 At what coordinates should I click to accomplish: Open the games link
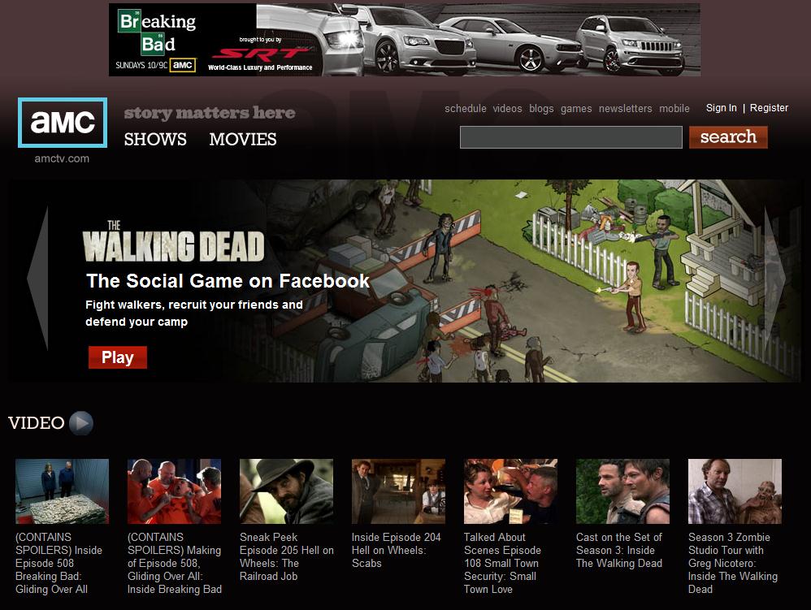pos(576,109)
